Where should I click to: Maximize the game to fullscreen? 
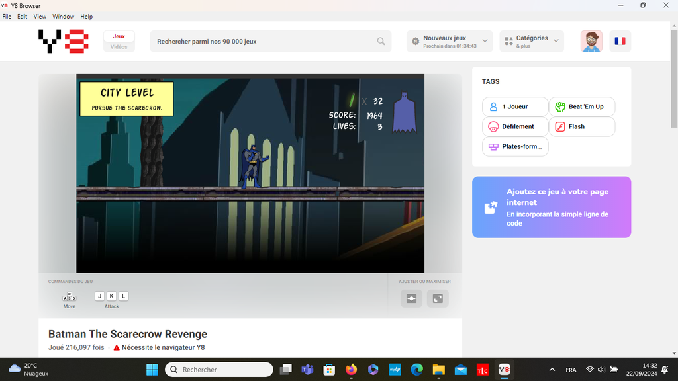click(x=438, y=298)
